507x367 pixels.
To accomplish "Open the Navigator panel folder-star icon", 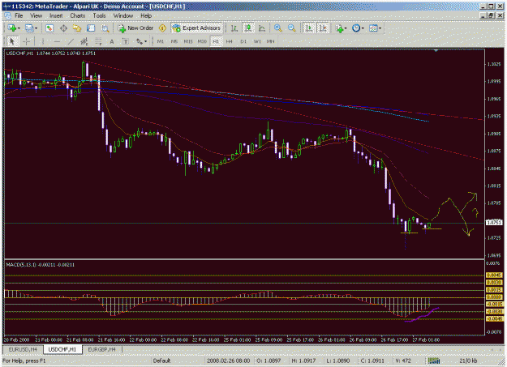I will pos(77,28).
